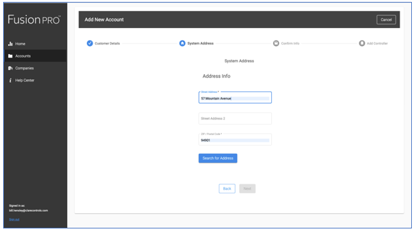Click the Companies building icon

coord(10,68)
